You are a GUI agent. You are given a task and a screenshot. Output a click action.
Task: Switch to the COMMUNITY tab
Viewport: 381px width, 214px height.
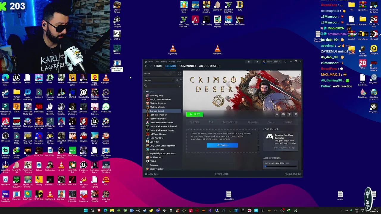[188, 66]
